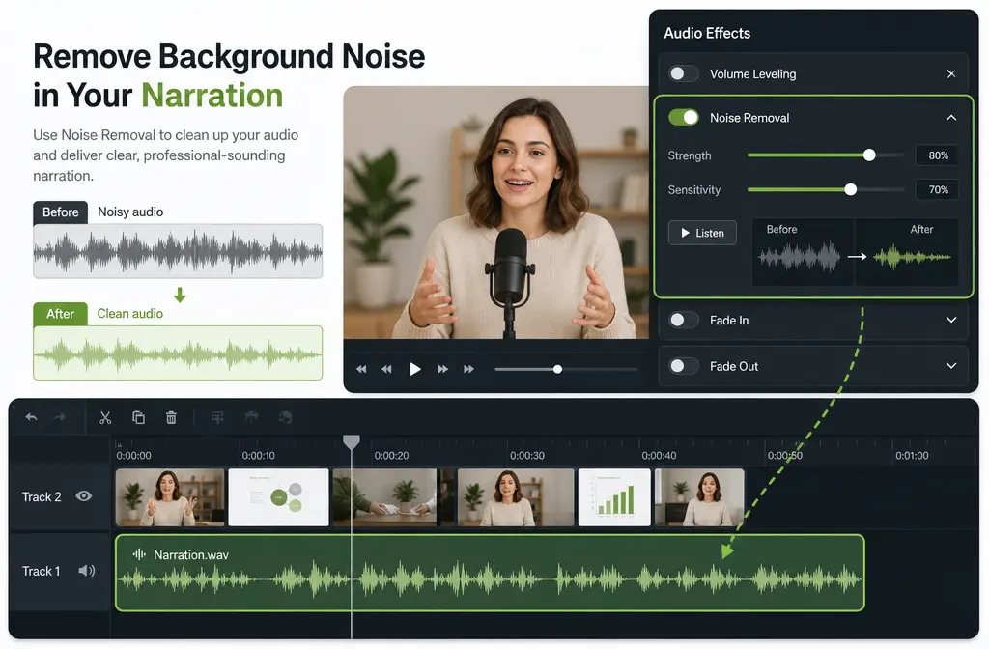The width and height of the screenshot is (989, 649).
Task: Skip to start with the double-rewind button
Action: 361,369
